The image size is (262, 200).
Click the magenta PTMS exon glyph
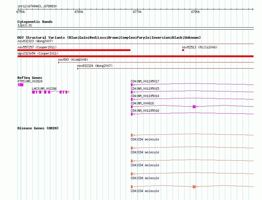click(21, 85)
